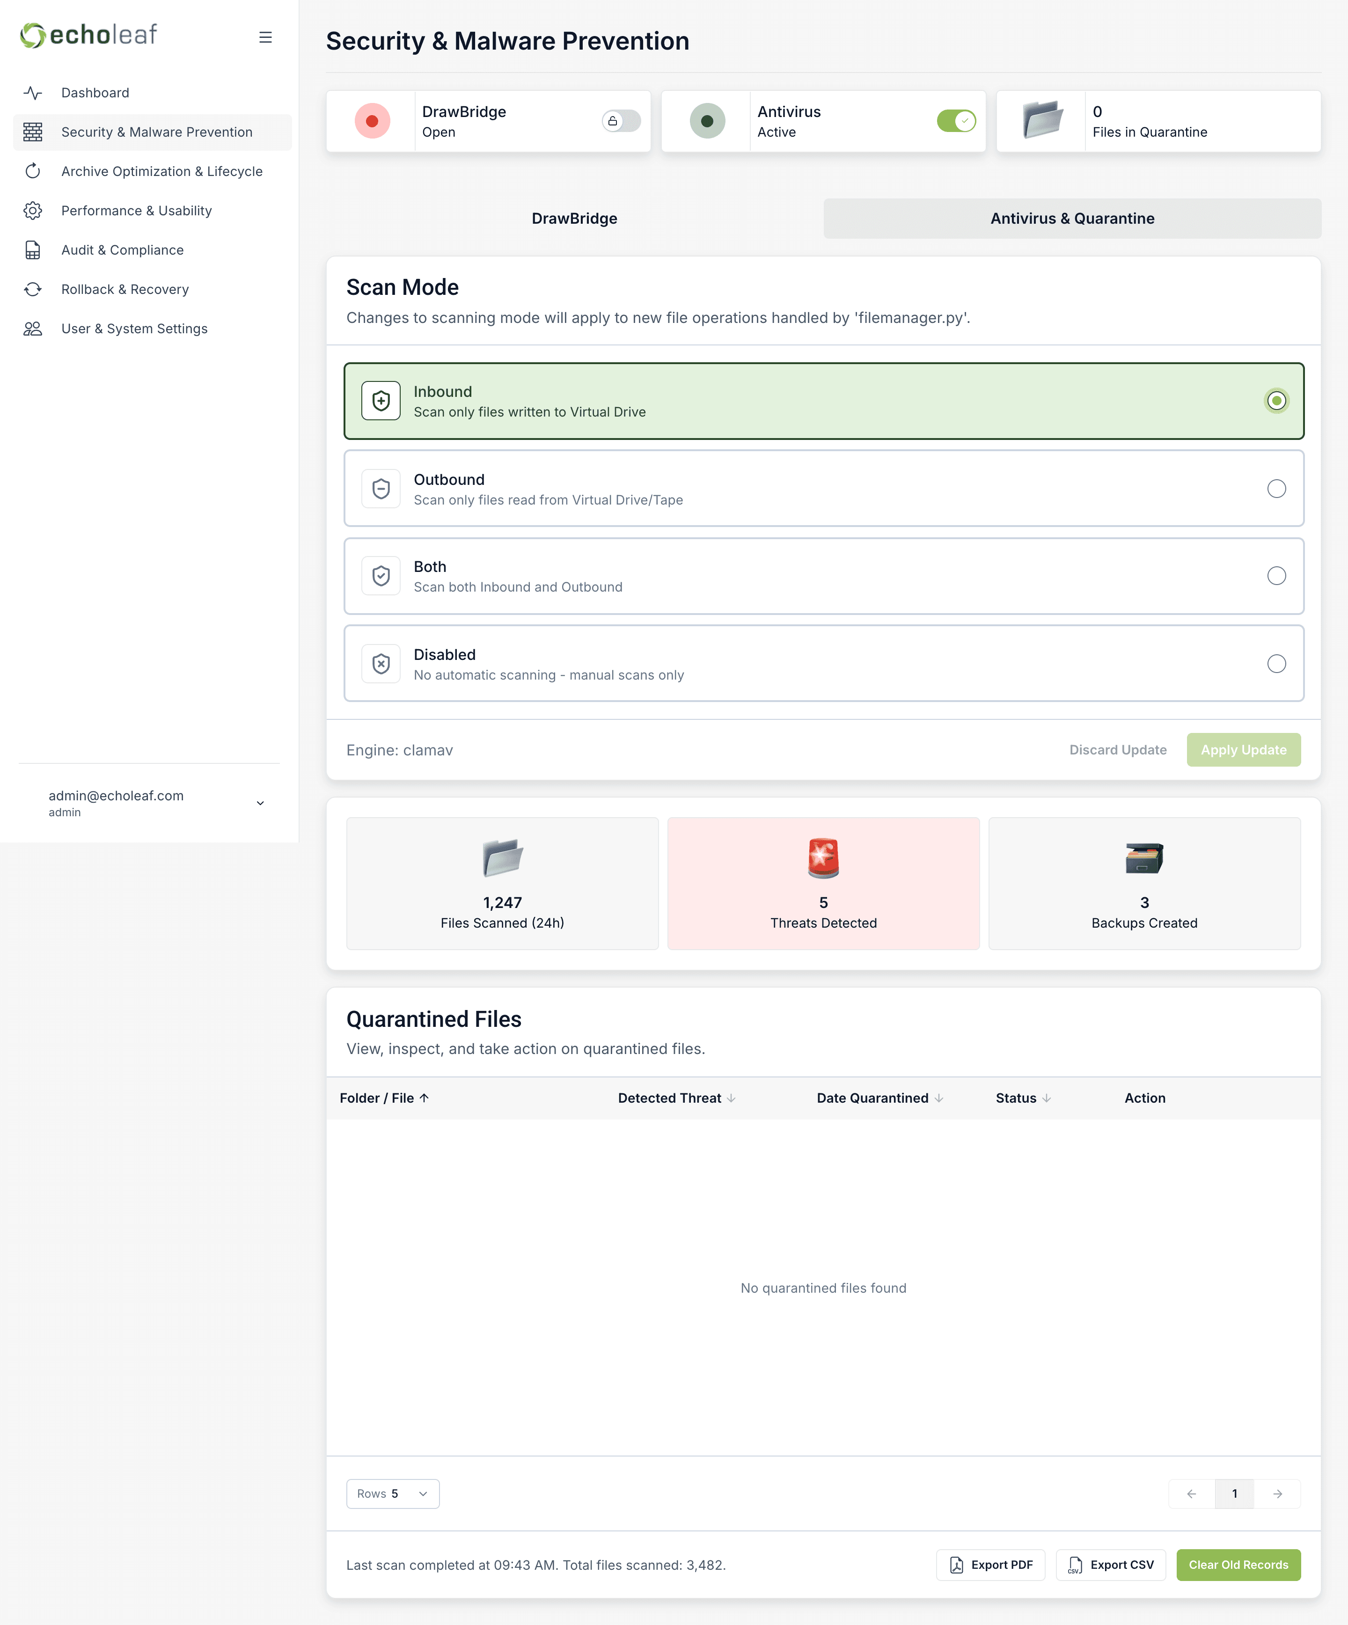Click the Export PDF button
Viewport: 1348px width, 1625px height.
(x=990, y=1565)
